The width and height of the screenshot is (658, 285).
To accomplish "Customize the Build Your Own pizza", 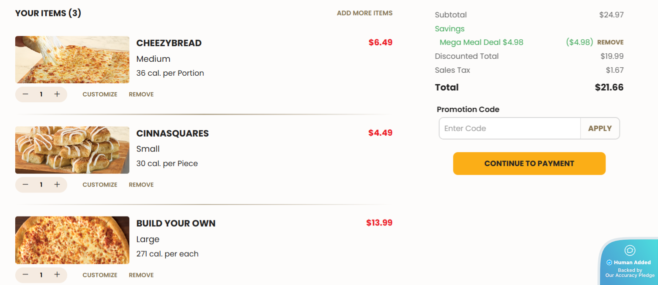I will click(100, 275).
